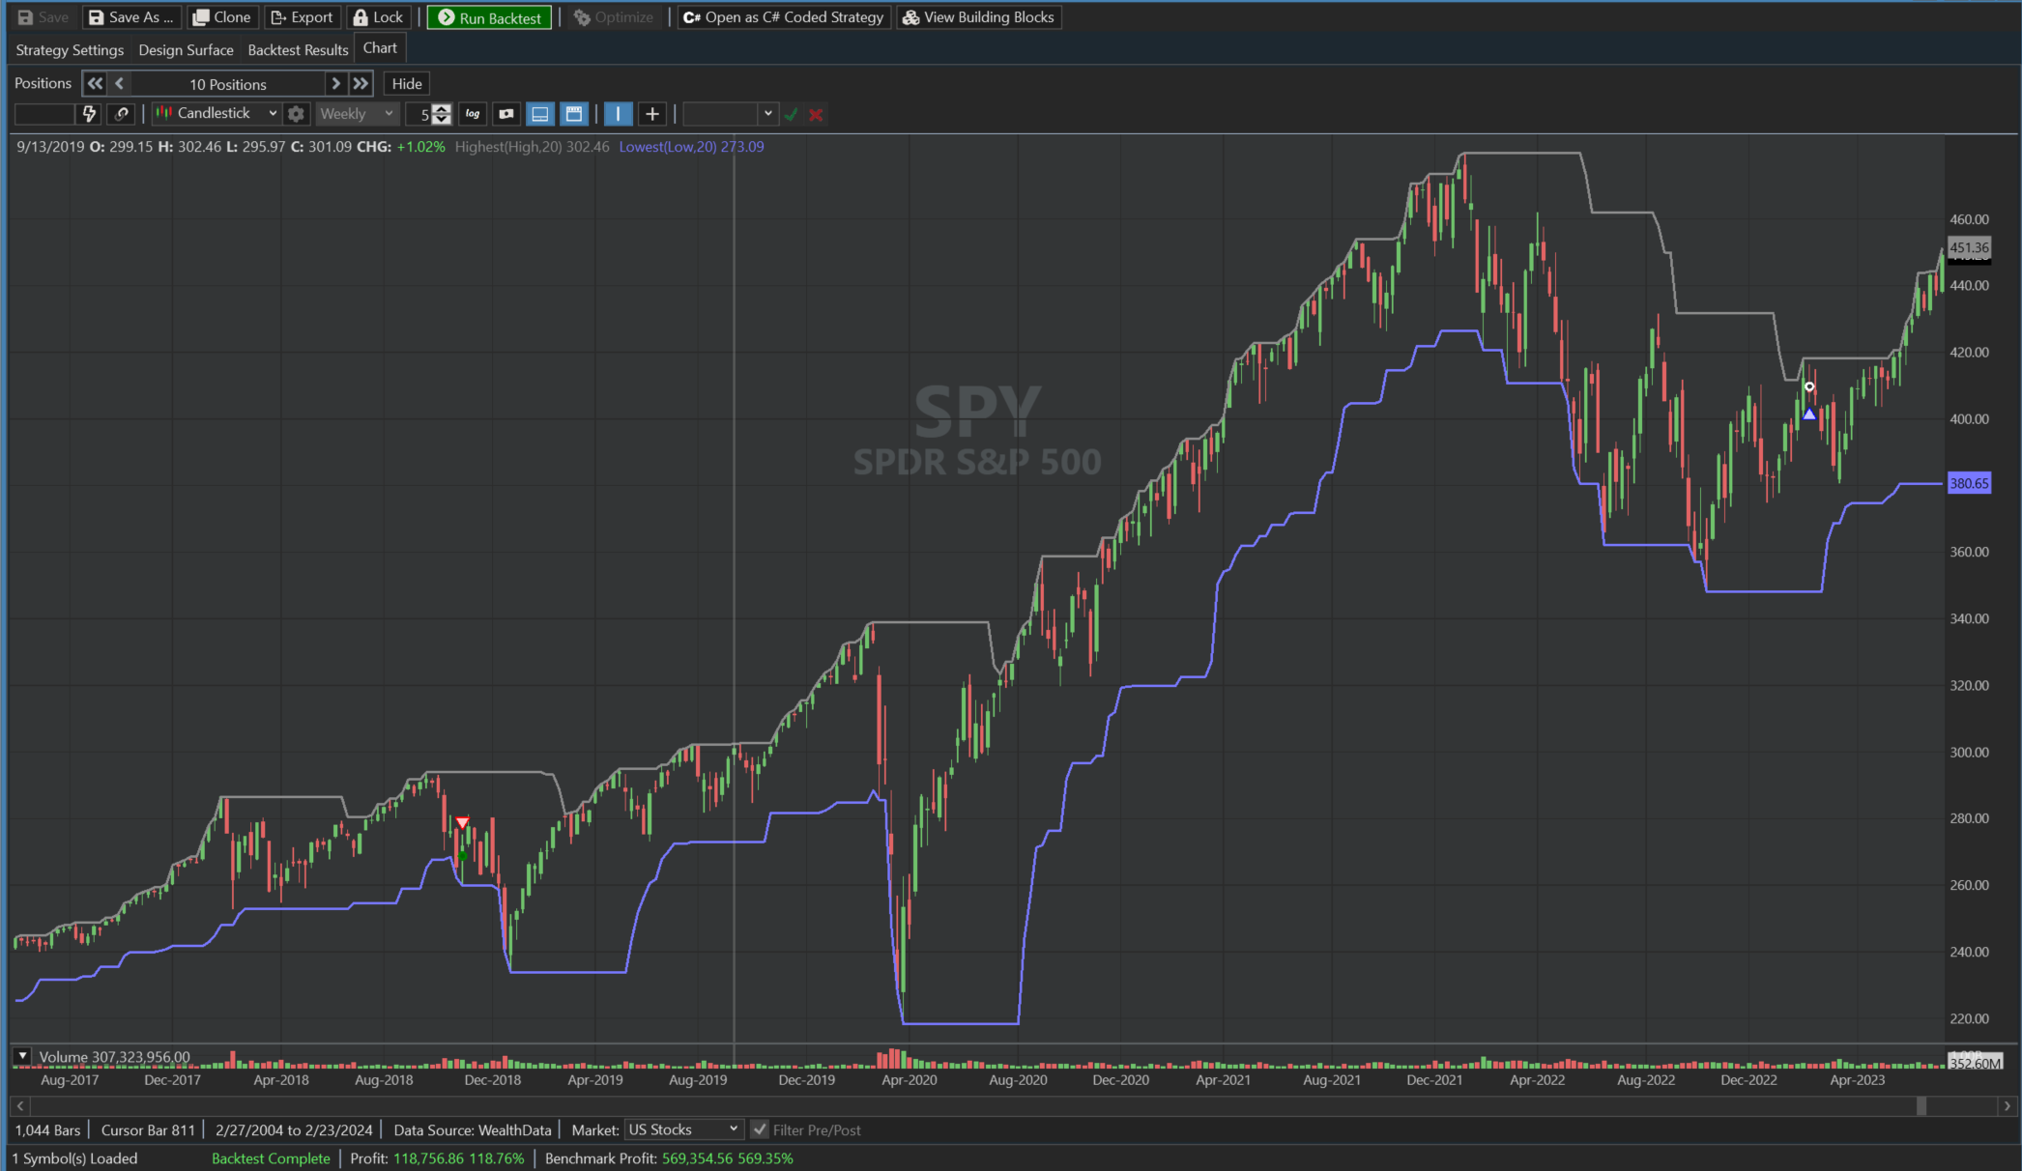This screenshot has height=1171, width=2022.
Task: Click the blue buy triangle marker
Action: coord(1809,414)
